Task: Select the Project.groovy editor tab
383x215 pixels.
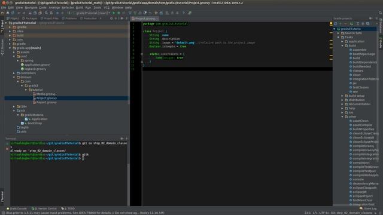Action: pos(144,19)
